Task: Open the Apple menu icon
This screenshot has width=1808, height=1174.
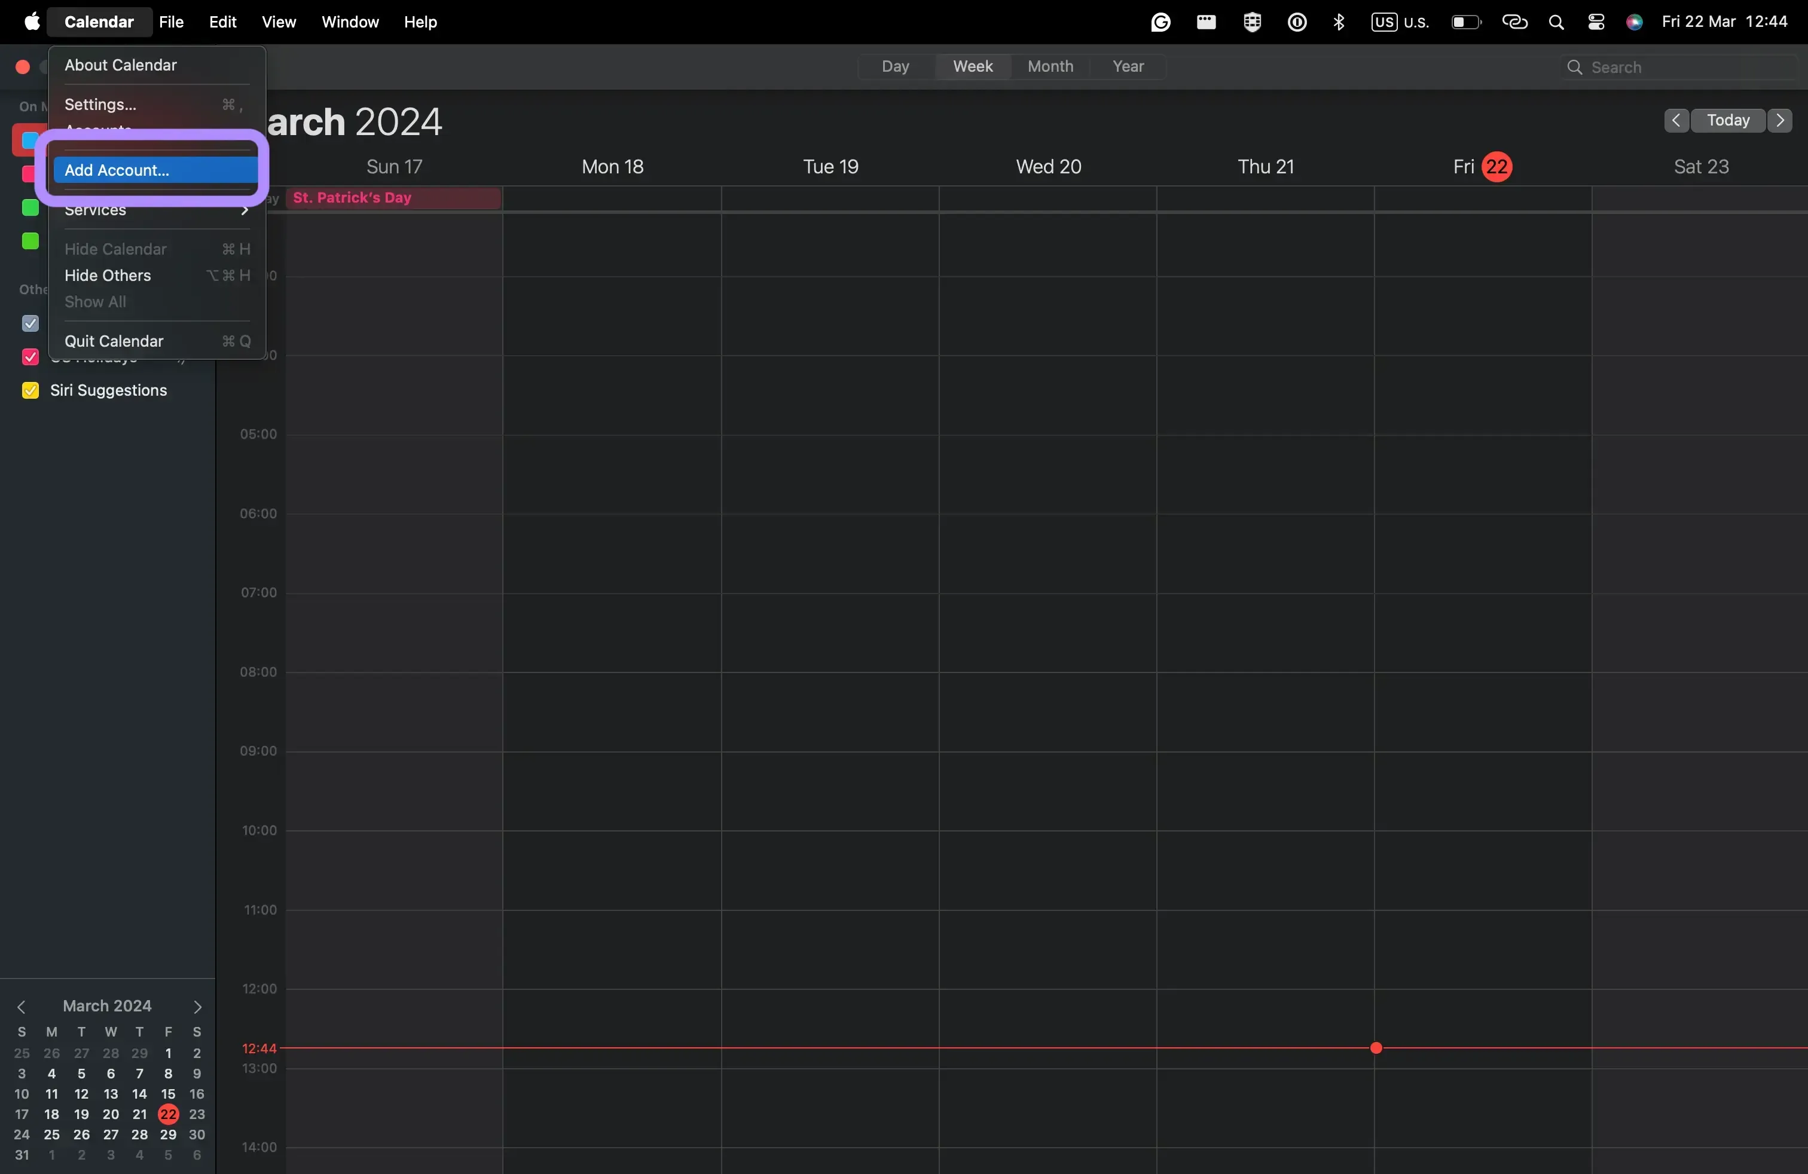Action: pos(31,22)
